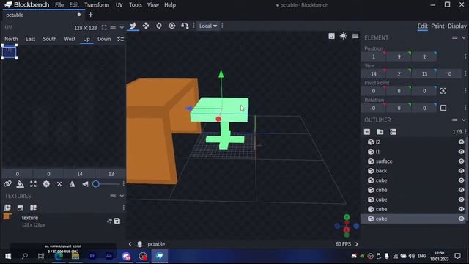
Task: Clear UV face X icon
Action: pyautogui.click(x=59, y=184)
